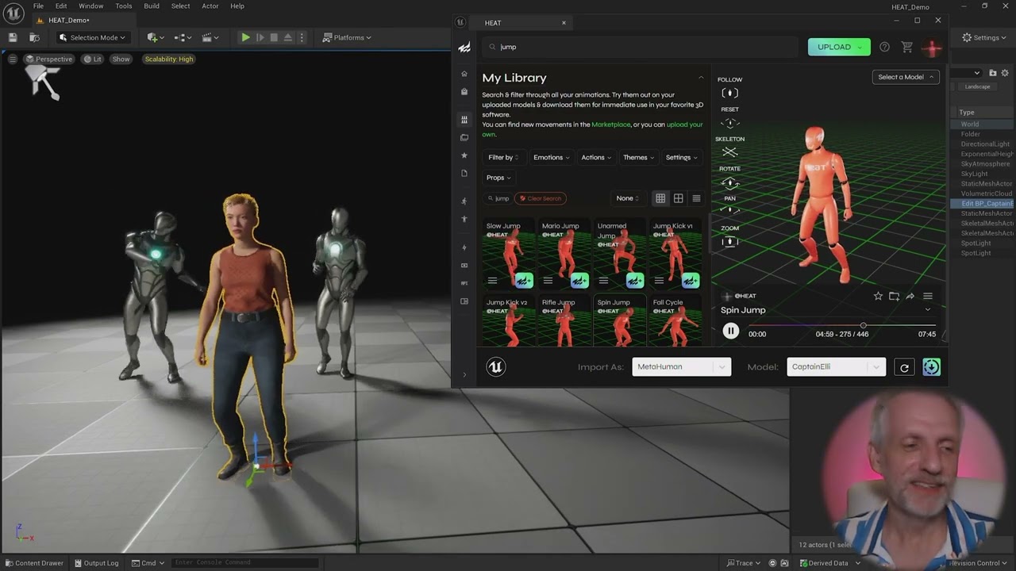Open Browse content icon next to the save icon
1016x571 pixels.
(x=34, y=37)
